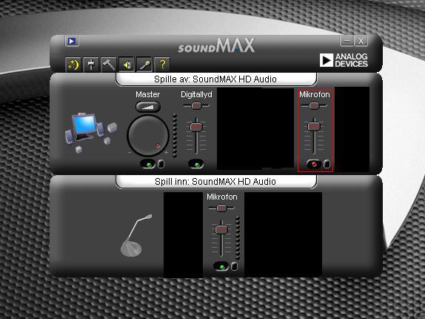This screenshot has width=425, height=319.
Task: Open the small options button beside the playback Mikrofon mute
Action: 327,164
